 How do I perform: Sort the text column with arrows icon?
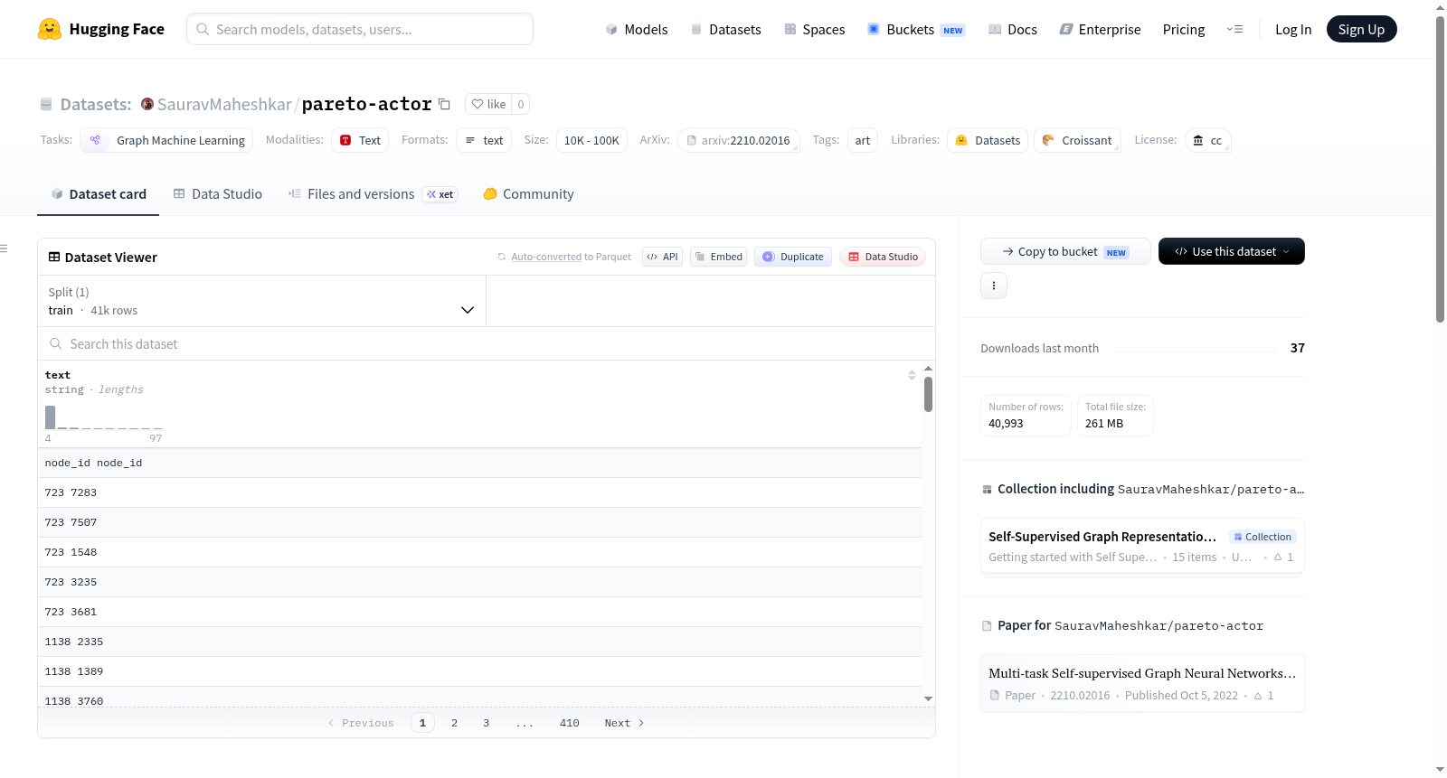click(x=912, y=375)
